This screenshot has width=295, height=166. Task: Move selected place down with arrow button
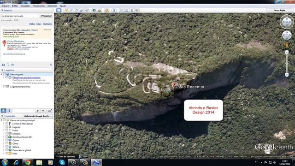click(x=43, y=111)
